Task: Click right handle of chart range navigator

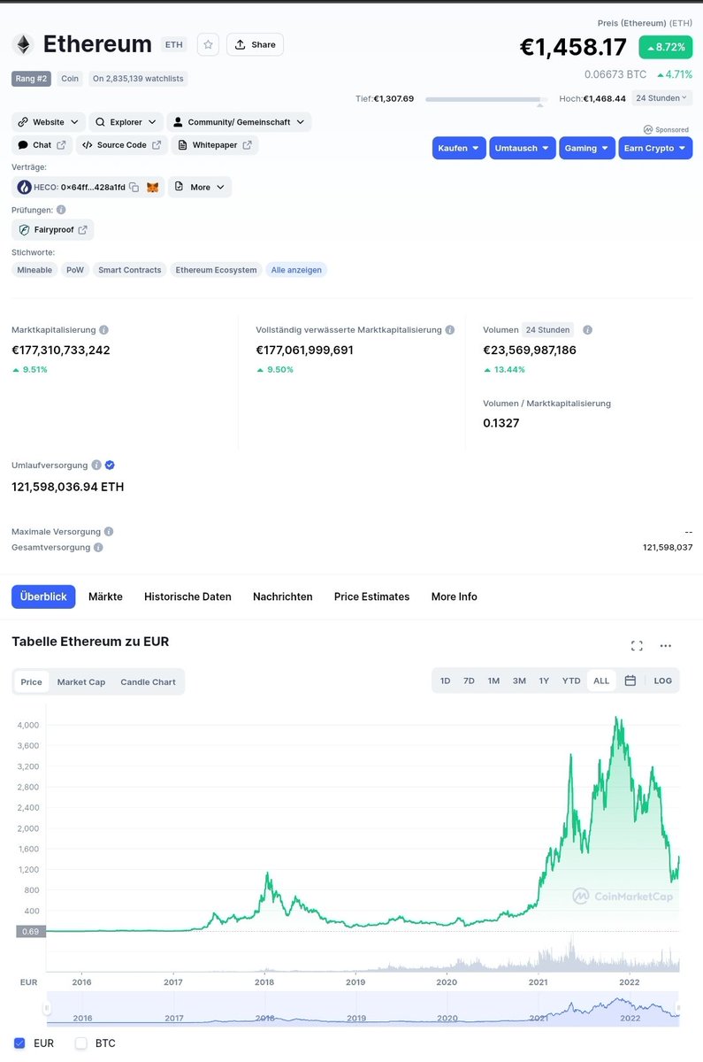Action: tap(678, 1009)
